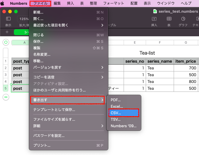Click the table select-all circle handle
This screenshot has width=199, height=155.
6,42
